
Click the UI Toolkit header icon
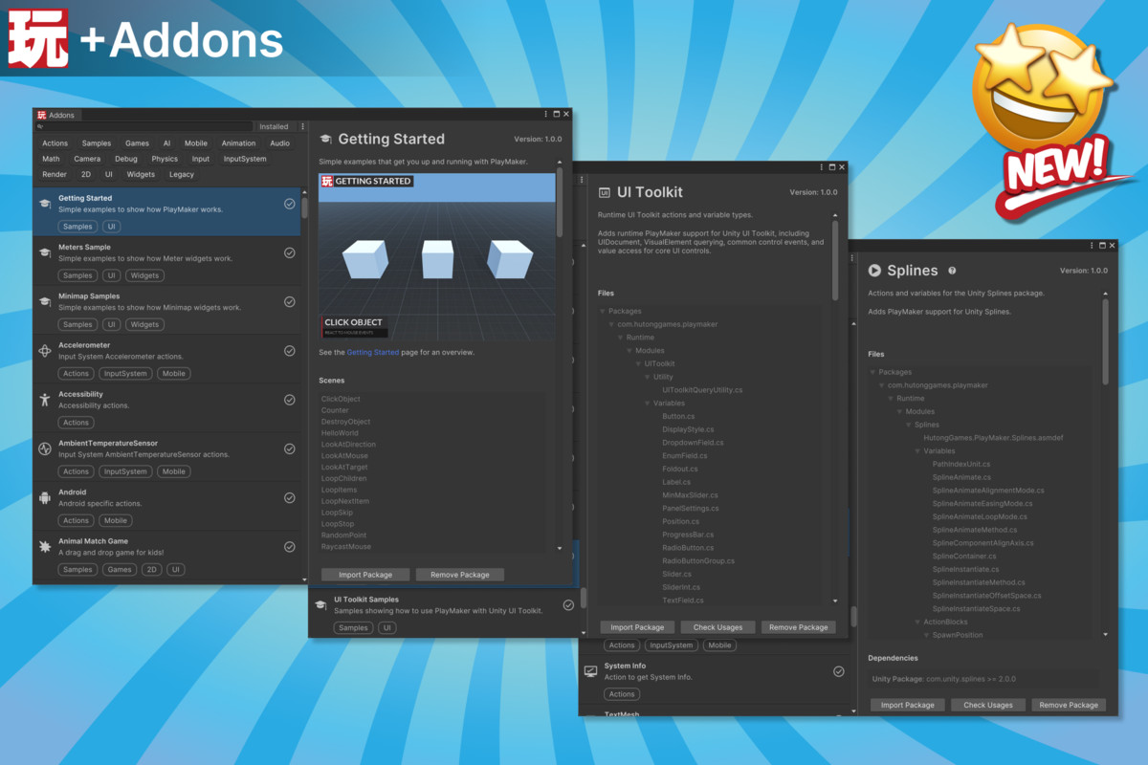606,192
